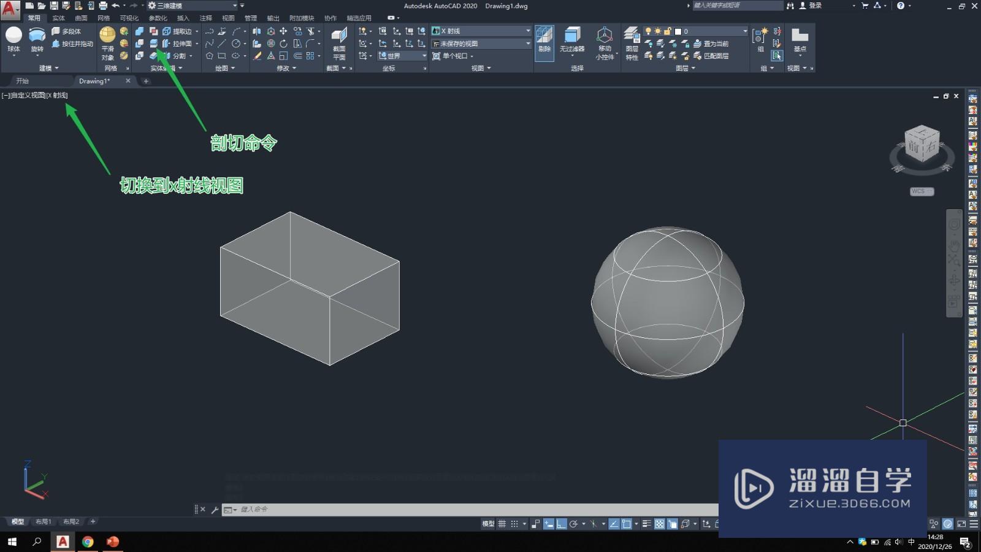Switch to the 可视化 ribbon tab
This screenshot has width=981, height=552.
129,18
